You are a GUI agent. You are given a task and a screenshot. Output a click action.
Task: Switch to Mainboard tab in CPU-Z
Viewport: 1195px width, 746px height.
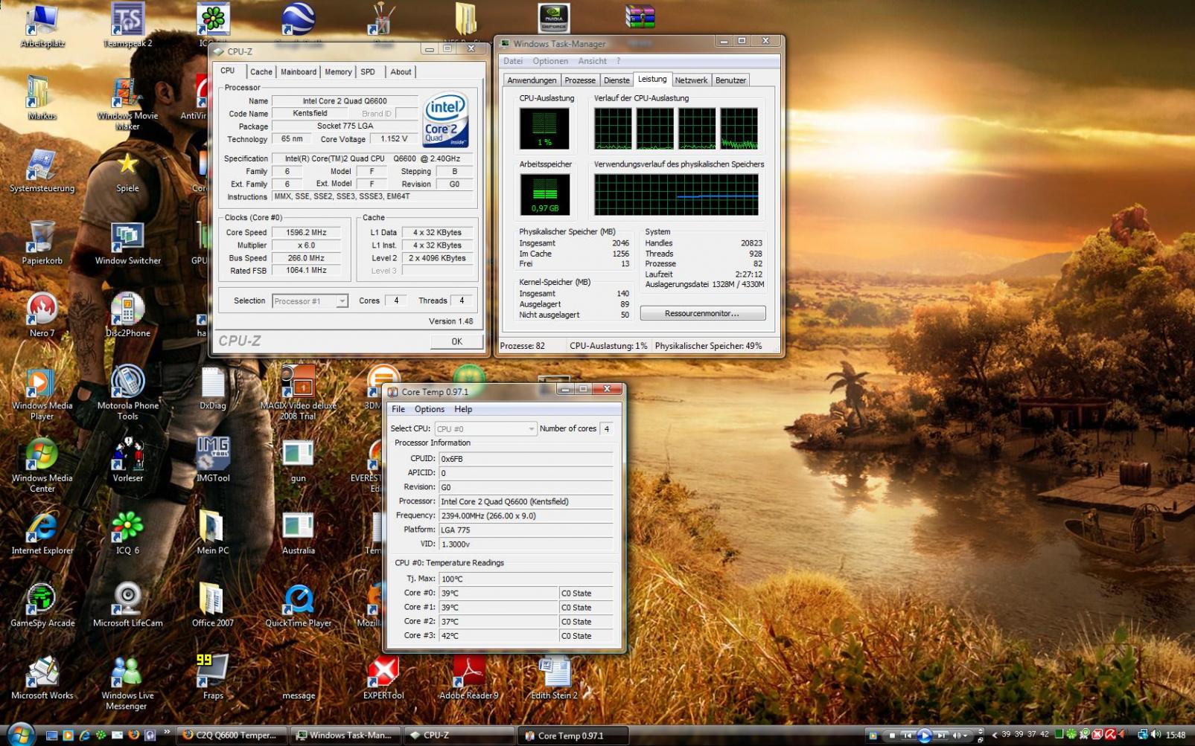click(299, 72)
